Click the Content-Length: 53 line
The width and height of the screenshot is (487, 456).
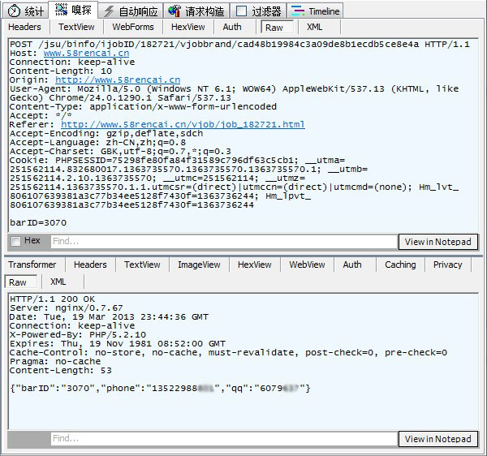(61, 370)
